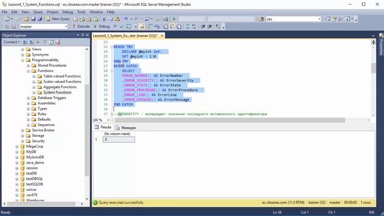Click the Open File icon
The width and height of the screenshot is (384, 216).
[x=26, y=19]
